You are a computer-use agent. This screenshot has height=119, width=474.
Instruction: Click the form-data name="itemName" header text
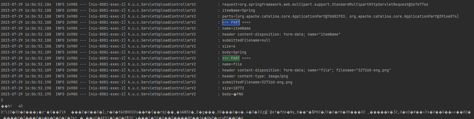coord(312,34)
